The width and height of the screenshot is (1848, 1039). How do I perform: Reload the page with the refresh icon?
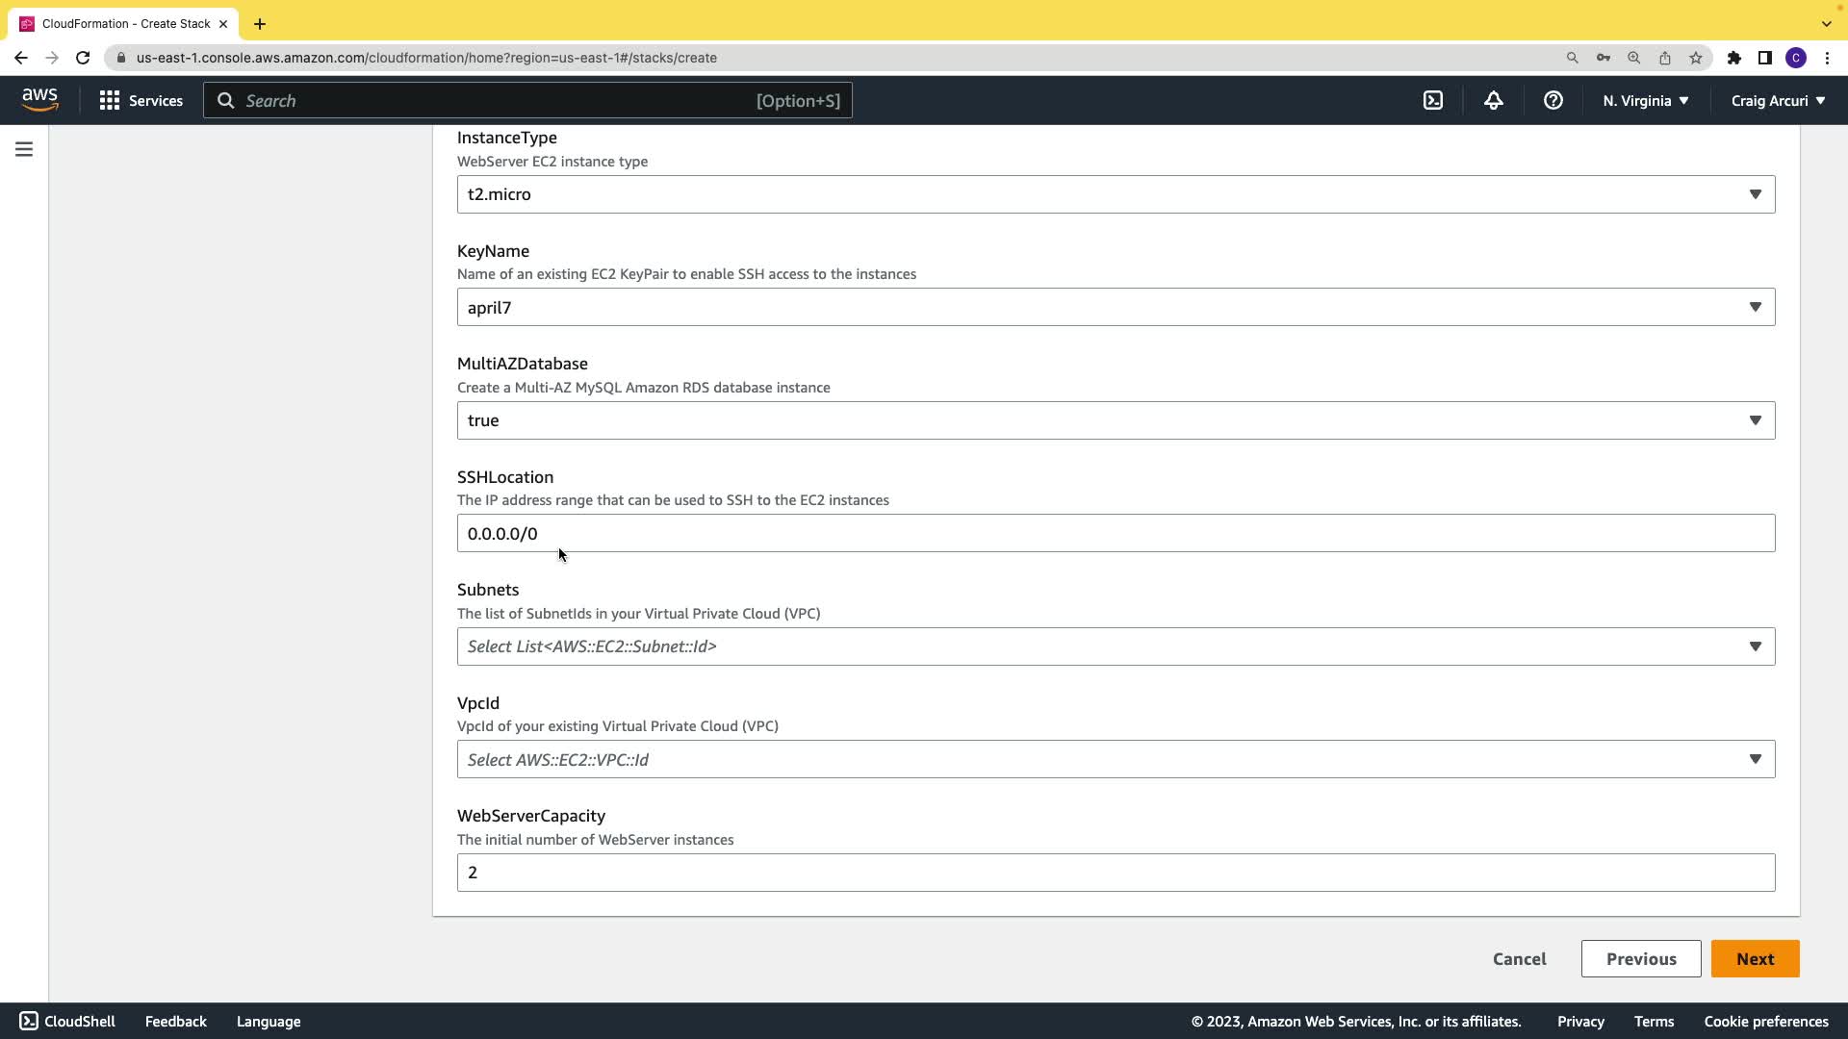[x=83, y=58]
